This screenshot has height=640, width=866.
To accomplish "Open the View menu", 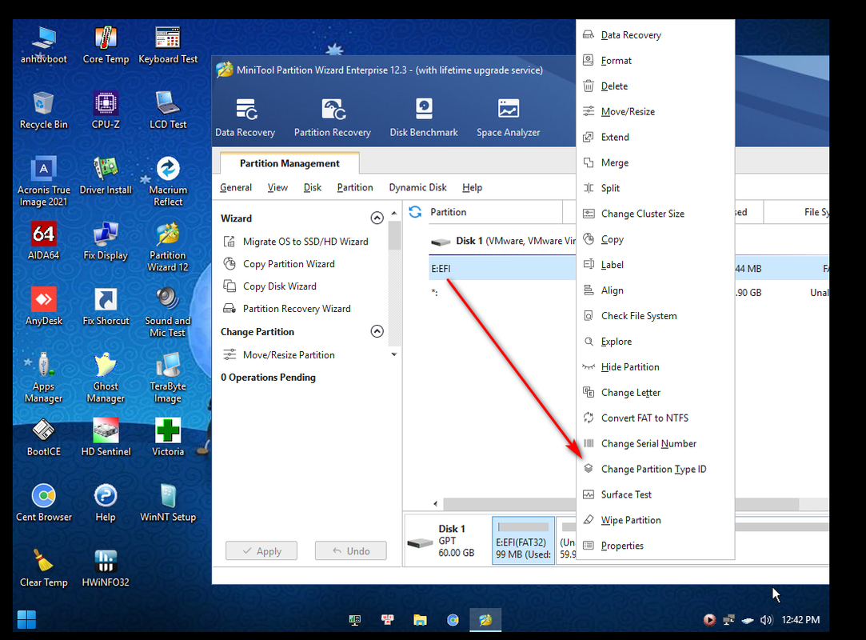I will 277,187.
